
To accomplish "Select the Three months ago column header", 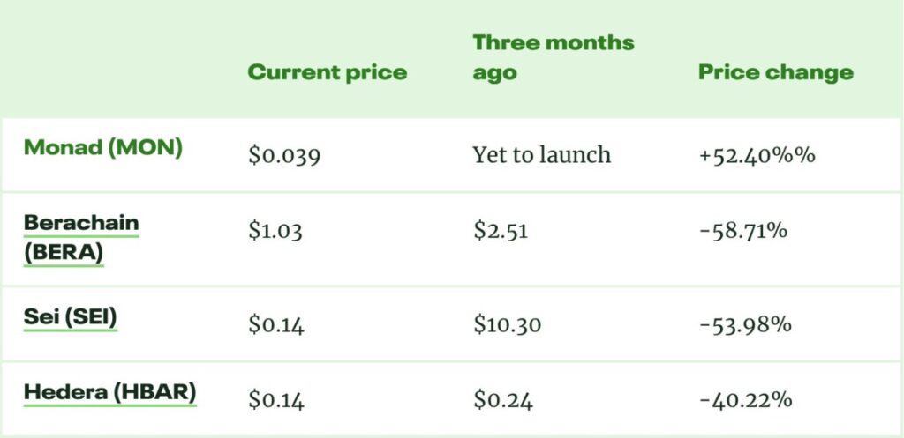I will click(x=554, y=57).
